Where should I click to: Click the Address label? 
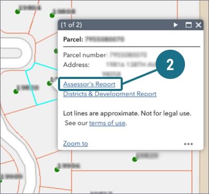pyautogui.click(x=76, y=65)
